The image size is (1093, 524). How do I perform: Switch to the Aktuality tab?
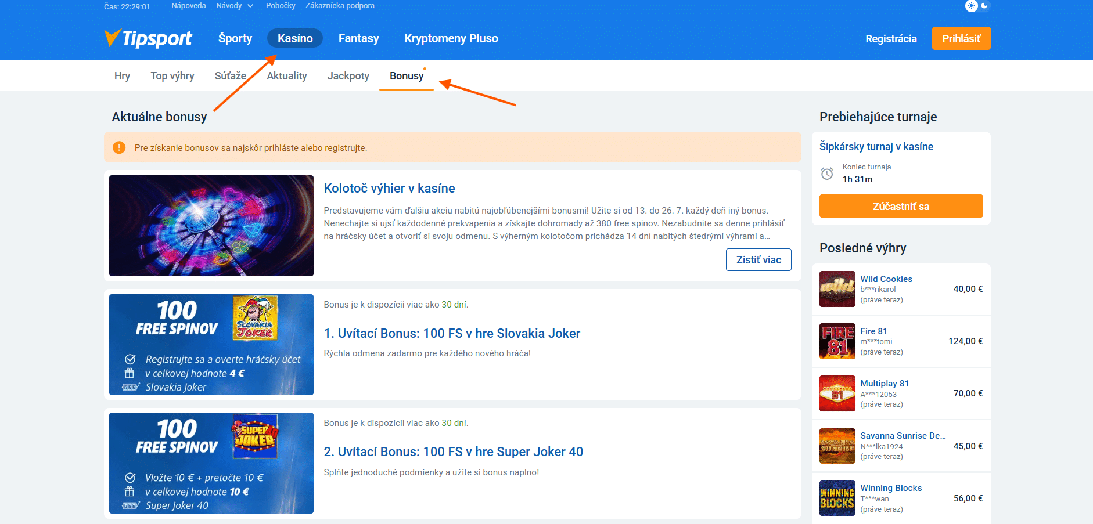click(x=287, y=76)
